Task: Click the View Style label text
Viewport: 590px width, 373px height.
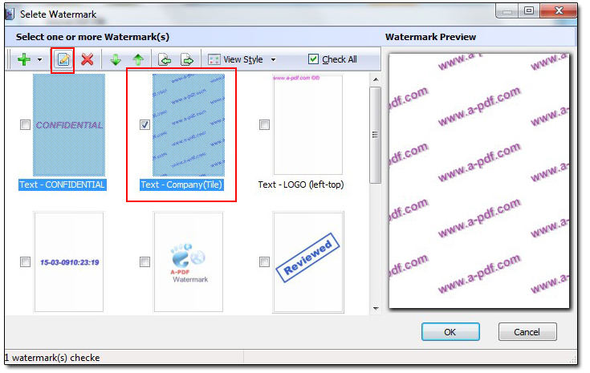Action: coord(243,59)
